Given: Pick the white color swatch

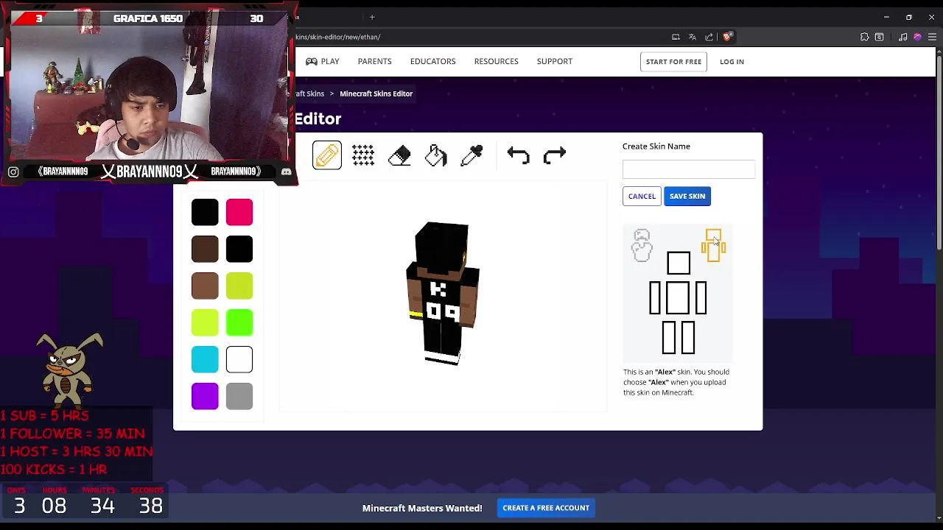Looking at the screenshot, I should [x=239, y=359].
